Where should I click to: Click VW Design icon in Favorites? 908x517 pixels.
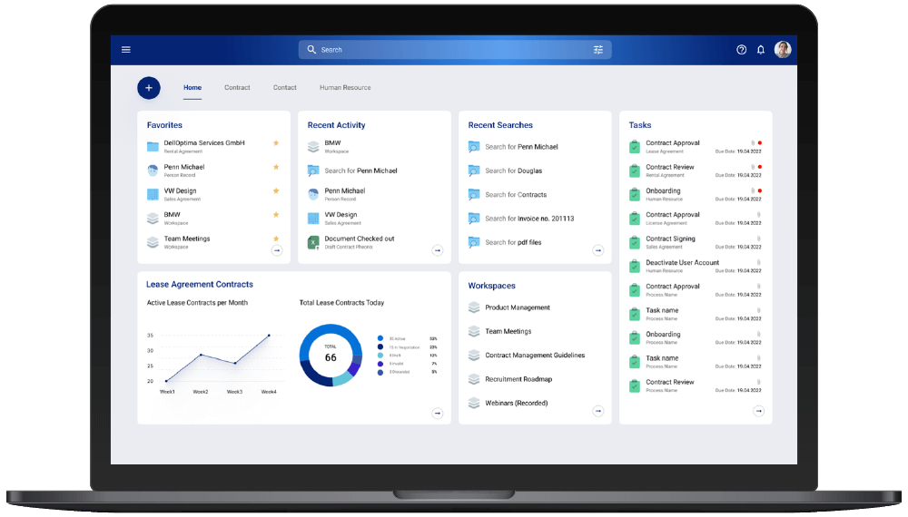point(153,194)
